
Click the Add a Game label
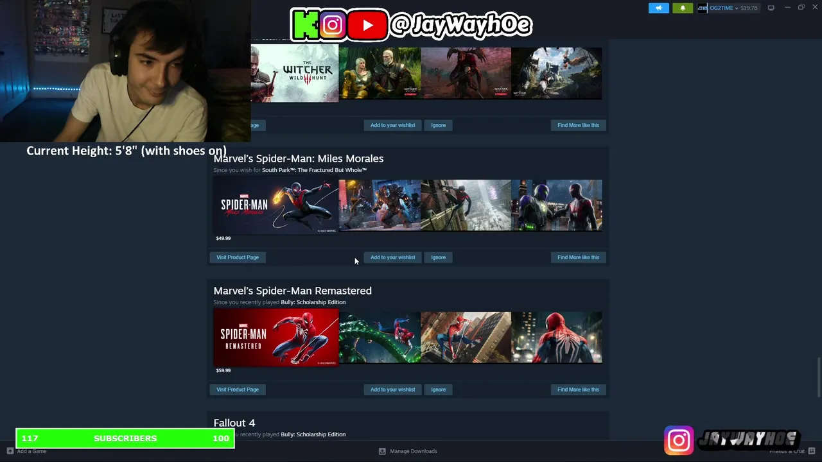pos(31,451)
